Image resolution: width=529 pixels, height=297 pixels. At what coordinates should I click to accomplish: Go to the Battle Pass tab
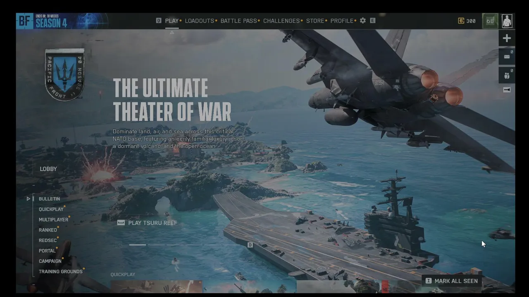pos(239,21)
